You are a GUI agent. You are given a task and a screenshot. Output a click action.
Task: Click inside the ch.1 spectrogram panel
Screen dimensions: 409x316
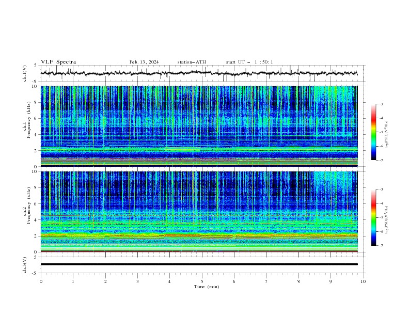199,126
